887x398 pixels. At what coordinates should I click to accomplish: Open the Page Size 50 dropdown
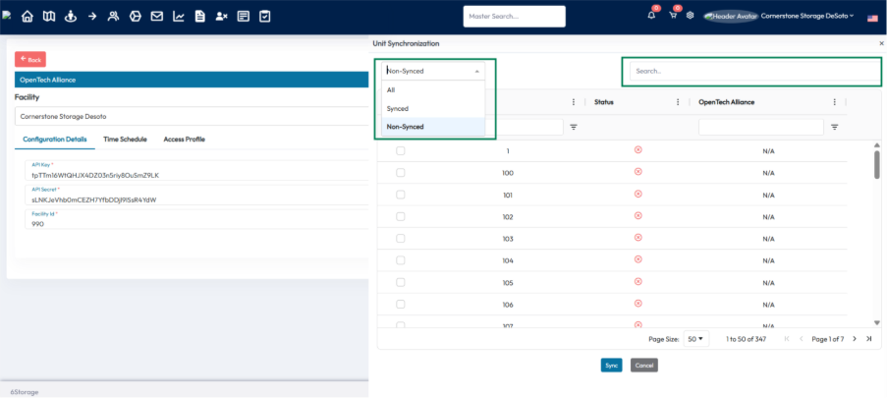click(x=696, y=339)
